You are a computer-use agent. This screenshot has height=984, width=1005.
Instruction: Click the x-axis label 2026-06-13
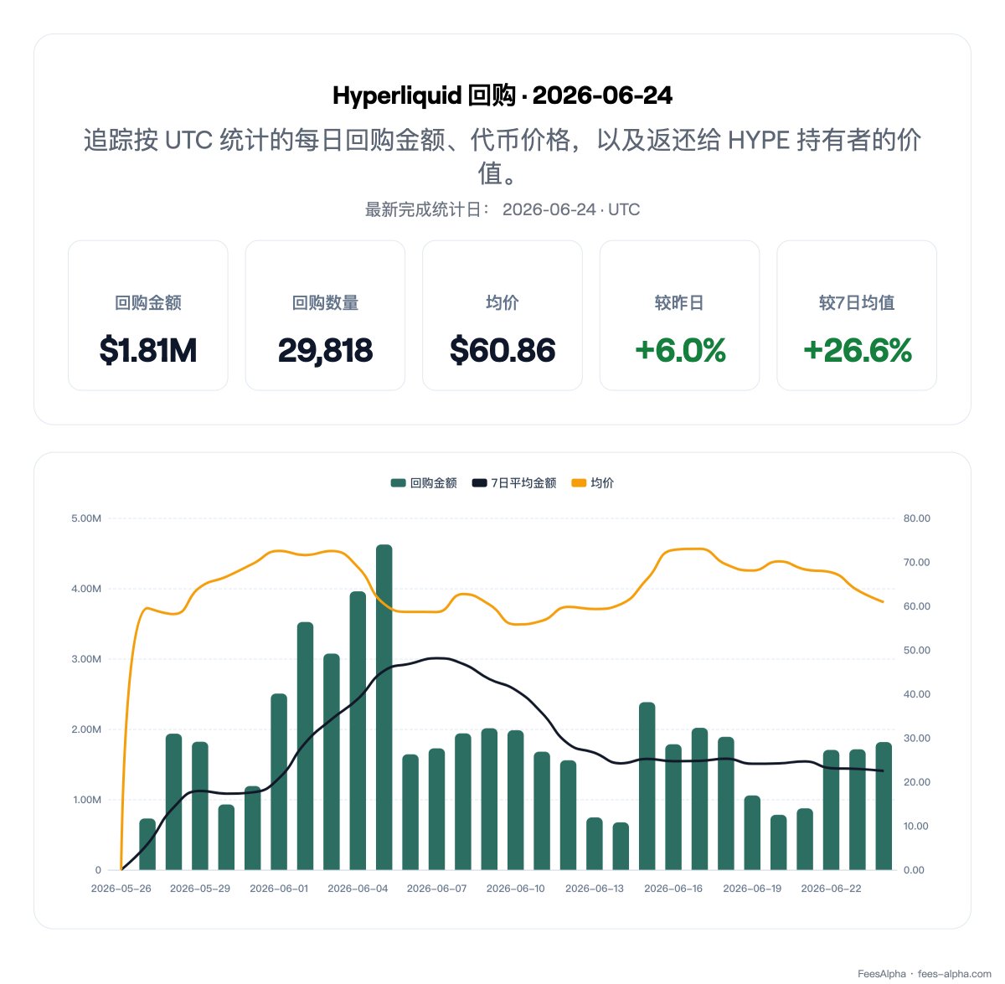[x=595, y=889]
